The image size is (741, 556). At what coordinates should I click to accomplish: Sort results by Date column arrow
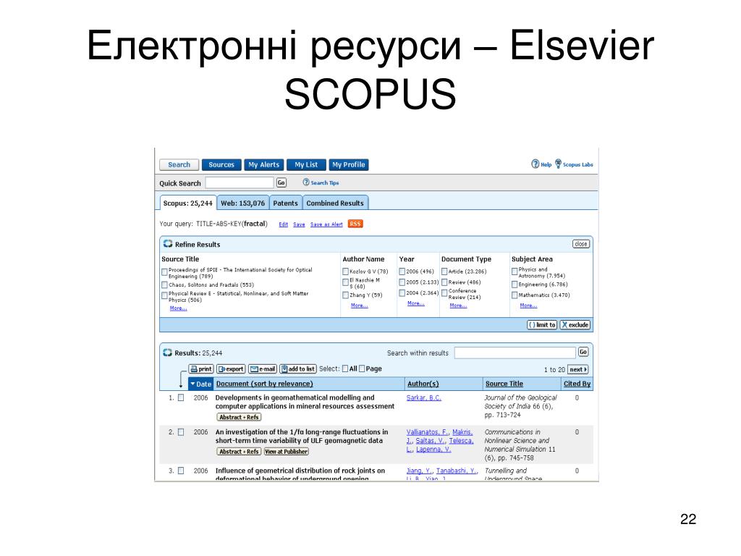[x=192, y=384]
